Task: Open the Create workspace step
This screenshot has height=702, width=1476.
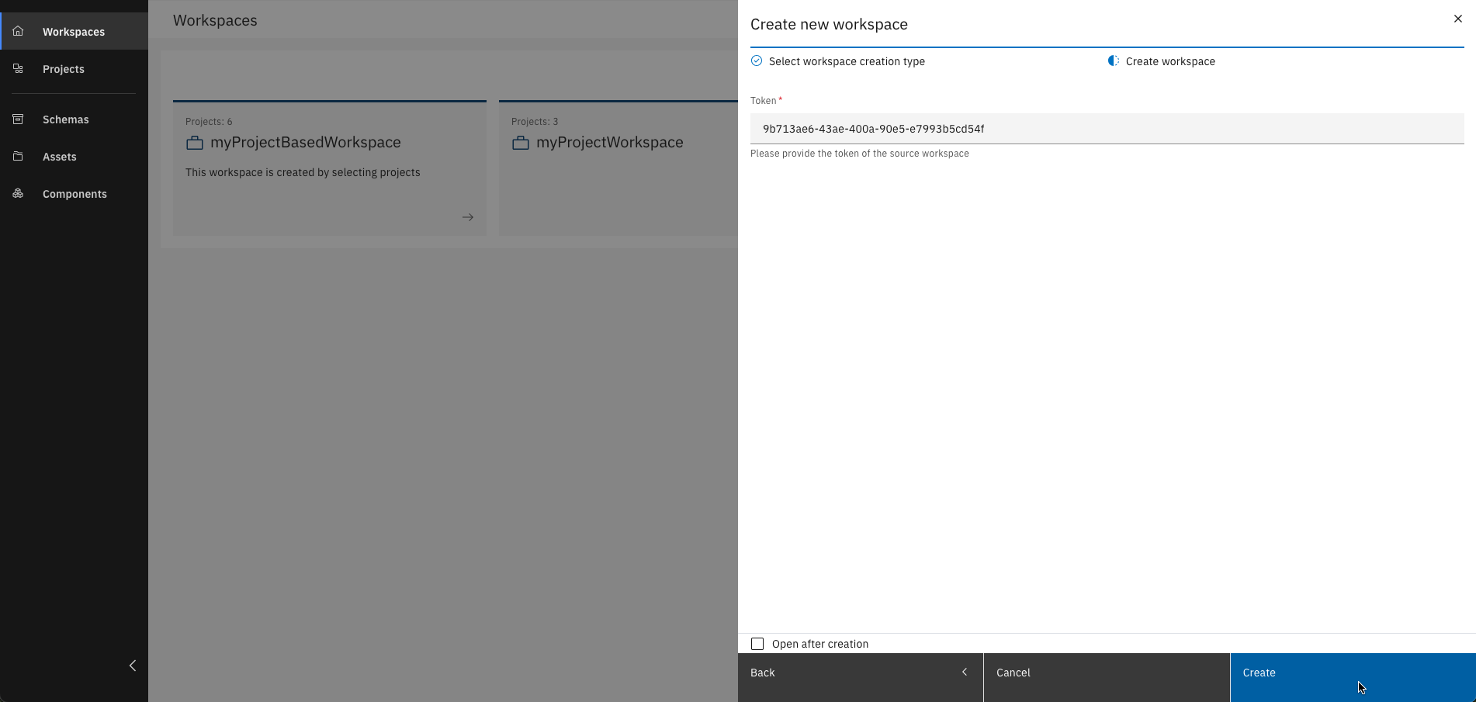Action: tap(1169, 61)
